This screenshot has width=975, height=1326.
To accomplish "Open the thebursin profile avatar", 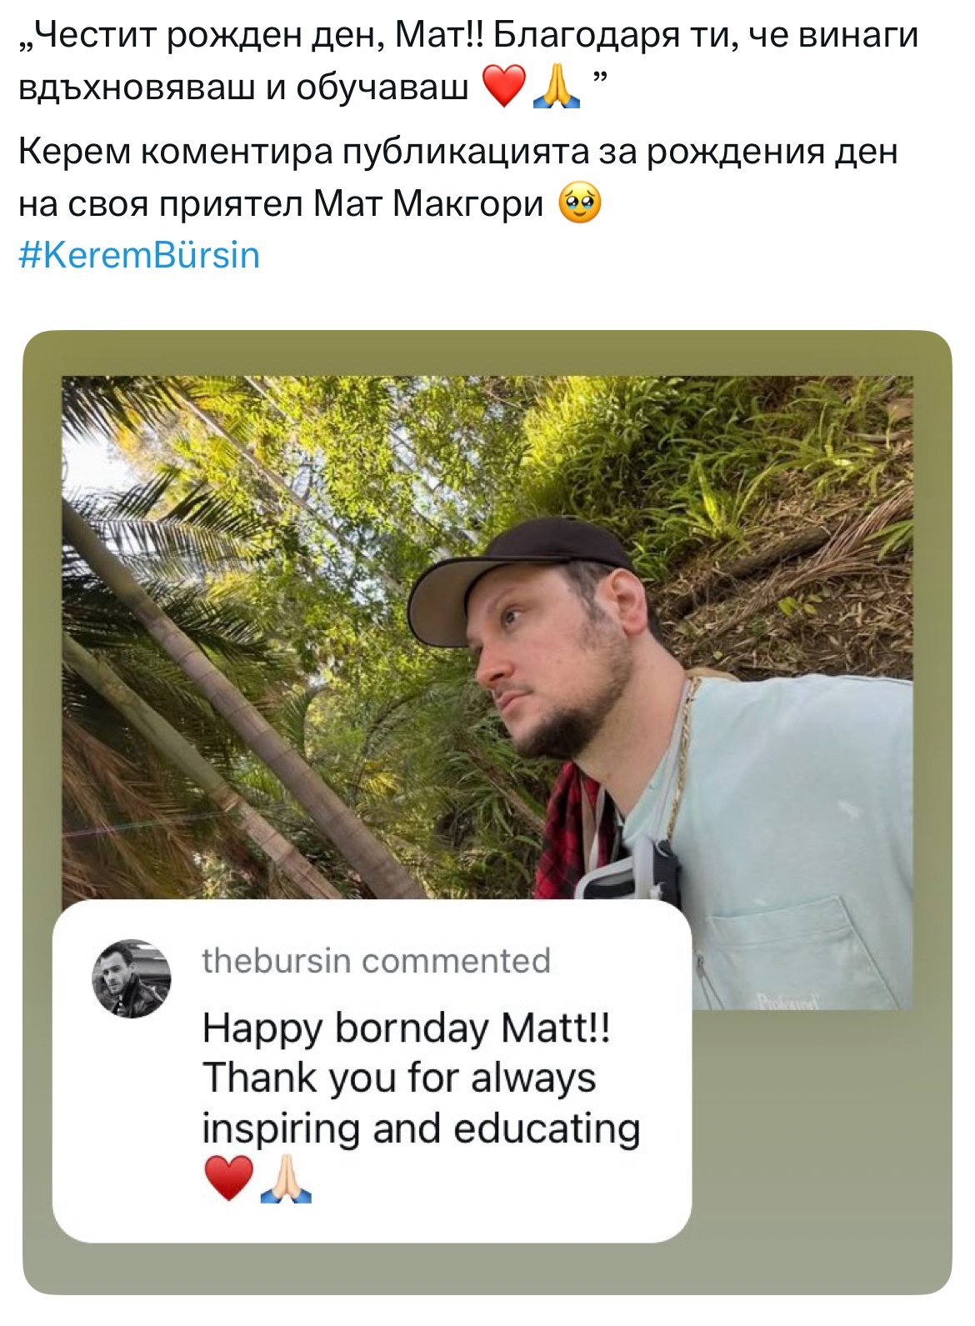I will pos(131,978).
